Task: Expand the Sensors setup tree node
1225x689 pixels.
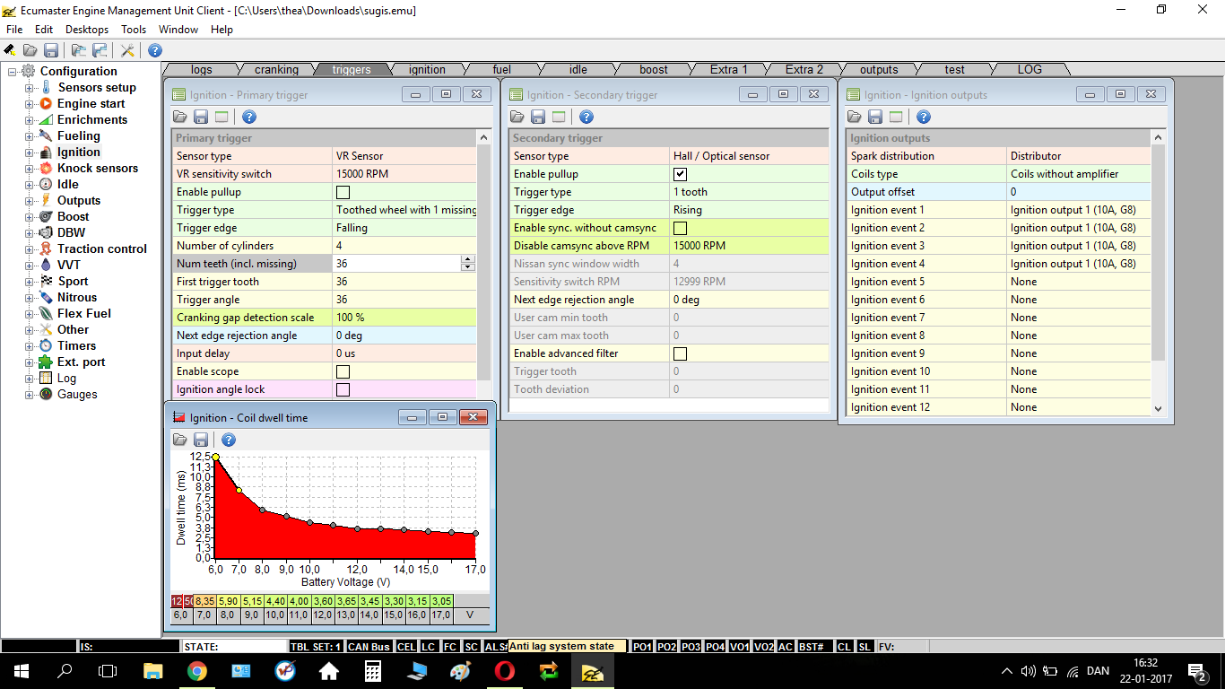Action: pos(29,88)
